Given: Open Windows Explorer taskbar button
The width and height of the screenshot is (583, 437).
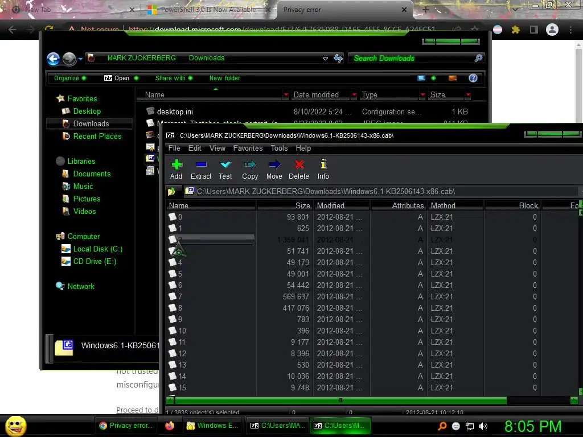Looking at the screenshot, I should (x=213, y=426).
